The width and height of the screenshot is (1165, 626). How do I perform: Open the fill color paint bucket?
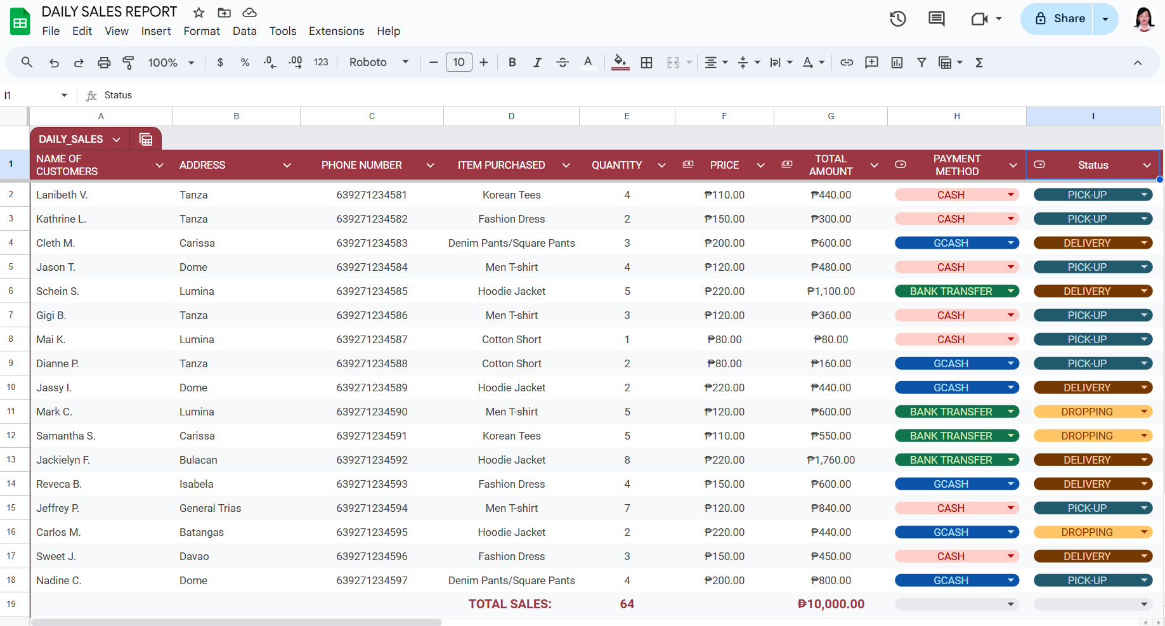620,62
